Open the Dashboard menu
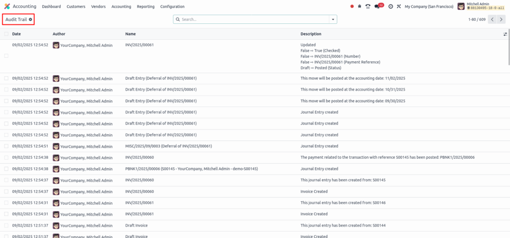This screenshot has height=238, width=510. (x=51, y=6)
